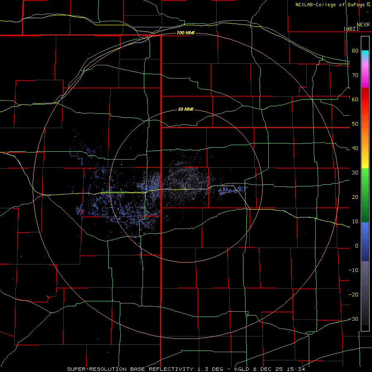Click the 10 dBZ tick label on the color scale
Image resolution: width=372 pixels, height=372 pixels.
[x=355, y=222]
